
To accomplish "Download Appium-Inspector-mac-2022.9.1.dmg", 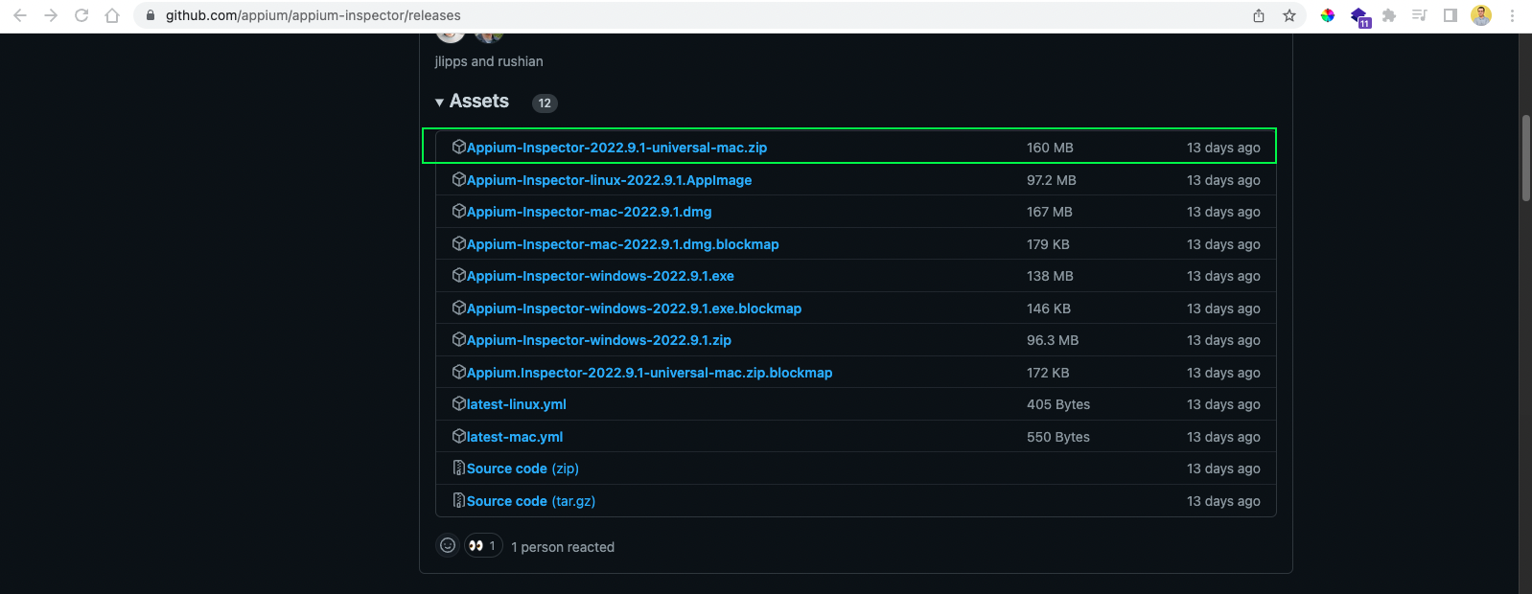I will tap(589, 212).
